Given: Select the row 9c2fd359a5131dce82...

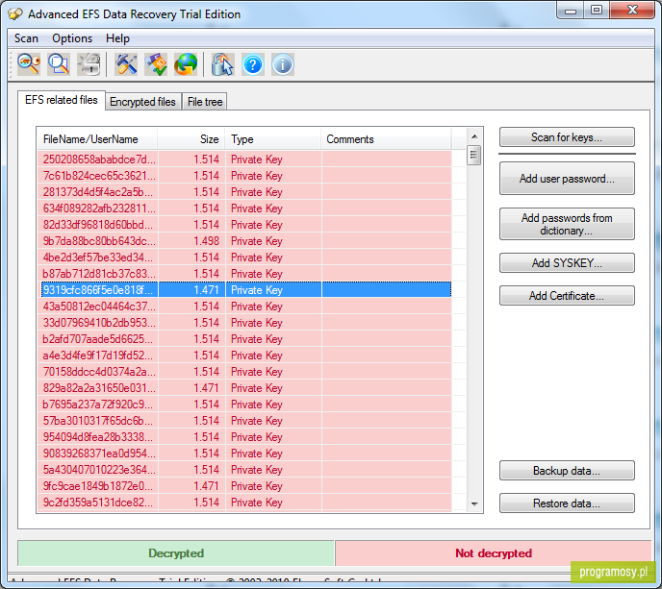Looking at the screenshot, I should (x=246, y=503).
